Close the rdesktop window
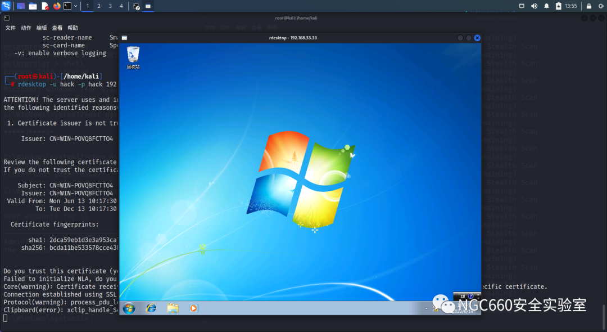 (x=477, y=38)
